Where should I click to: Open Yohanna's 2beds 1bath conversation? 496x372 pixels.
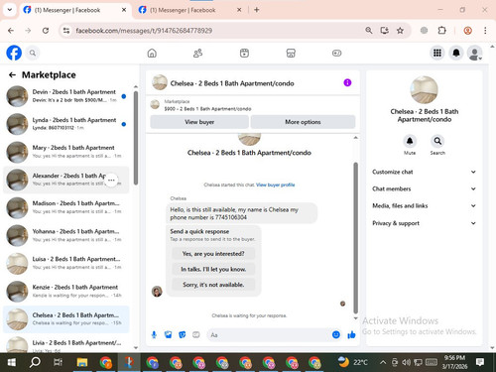[x=66, y=235]
